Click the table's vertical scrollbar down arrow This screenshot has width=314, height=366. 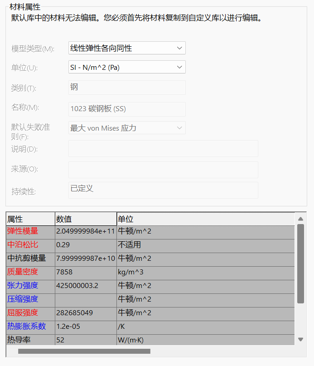pyautogui.click(x=300, y=339)
